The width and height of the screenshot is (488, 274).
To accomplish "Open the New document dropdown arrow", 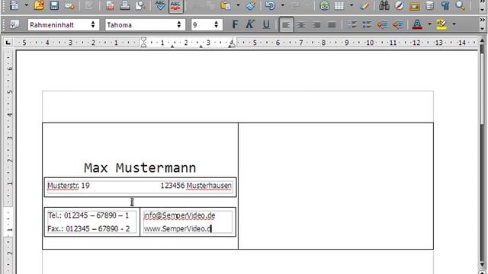I will pos(27,5).
